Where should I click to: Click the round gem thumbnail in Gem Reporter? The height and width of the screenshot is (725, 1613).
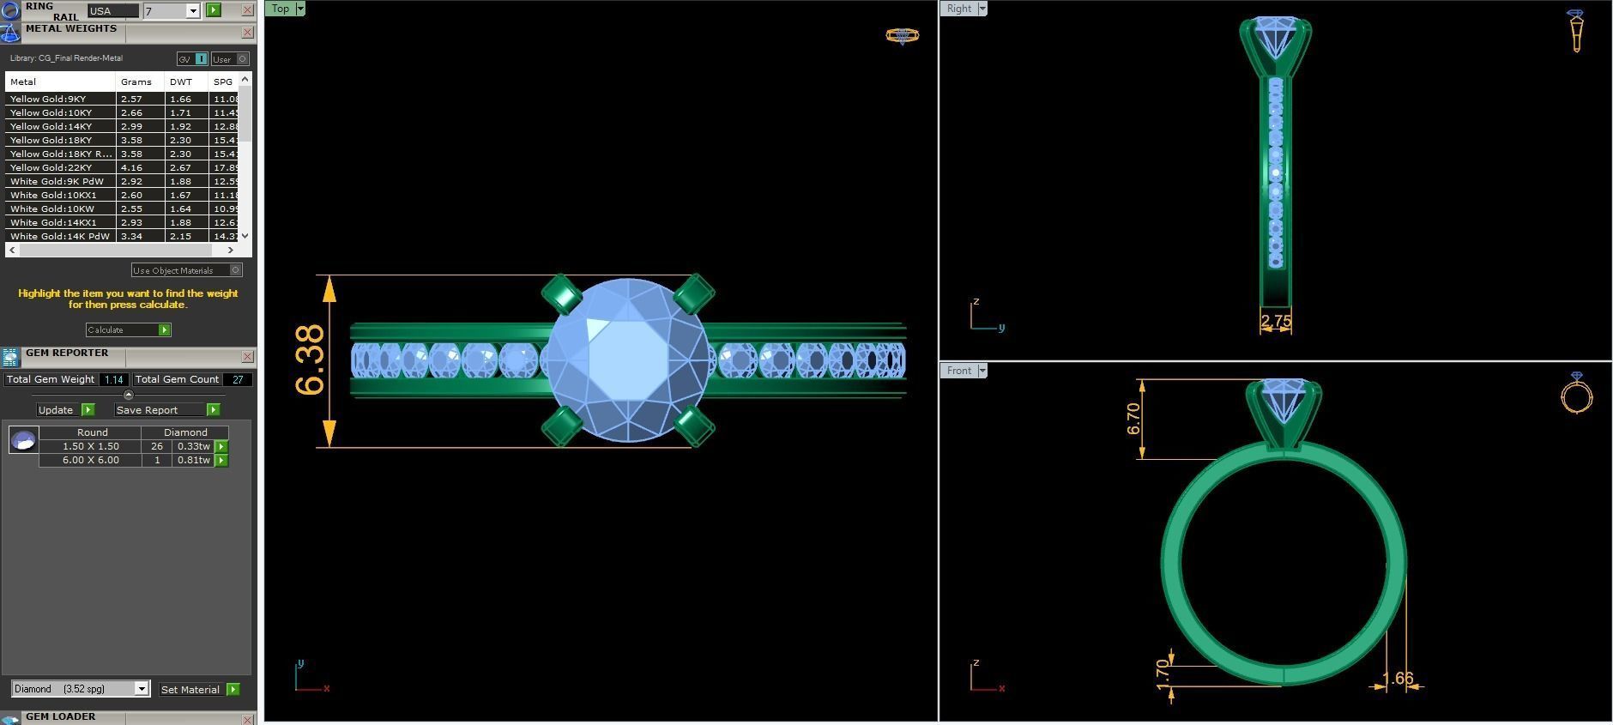(23, 439)
